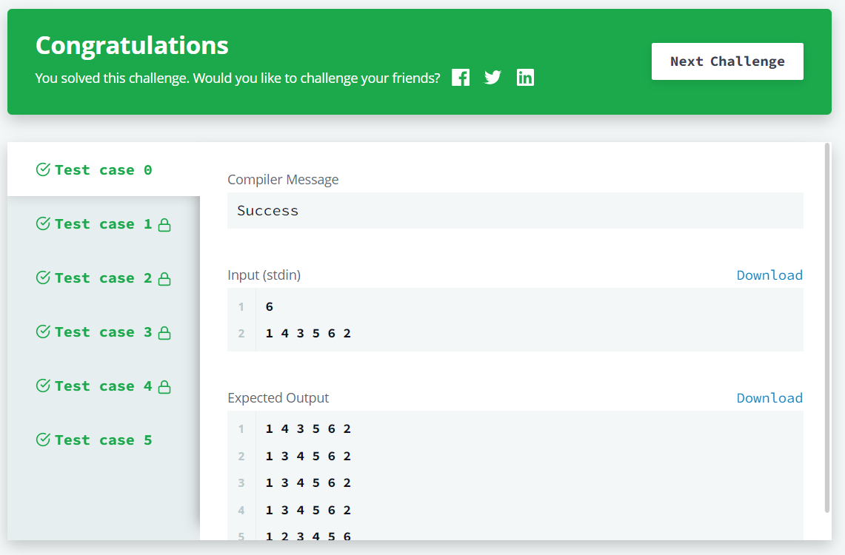
Task: Click the results panel vertical scrollbar
Action: (828, 327)
